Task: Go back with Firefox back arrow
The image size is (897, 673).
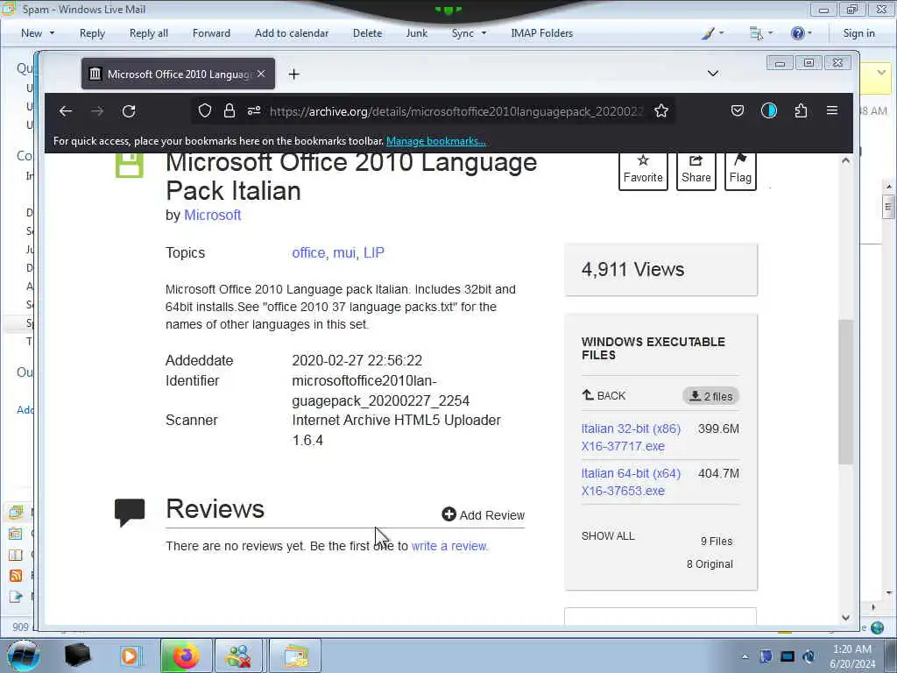Action: pos(66,111)
